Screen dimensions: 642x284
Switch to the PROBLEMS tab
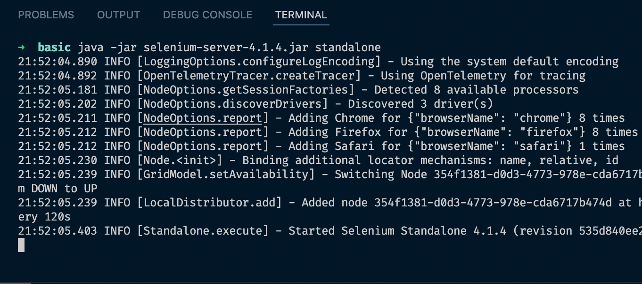(46, 15)
